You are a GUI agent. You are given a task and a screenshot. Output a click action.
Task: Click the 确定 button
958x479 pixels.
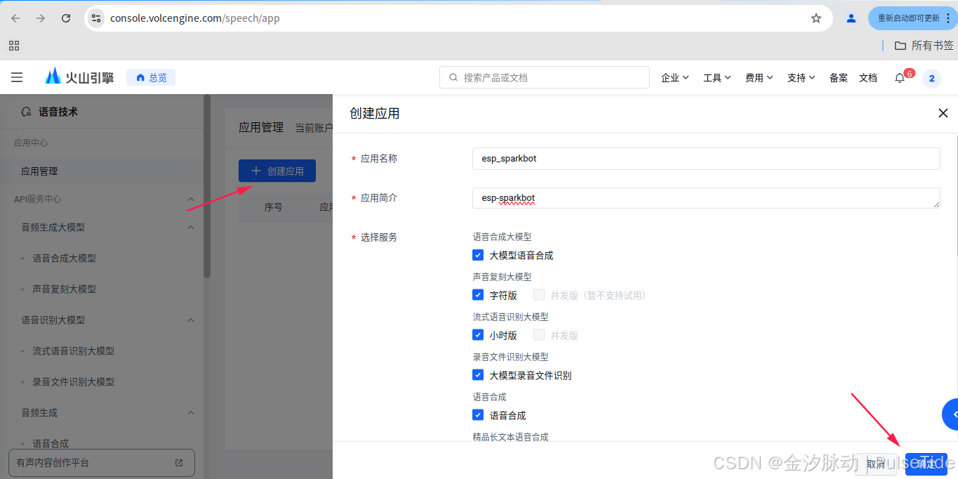[926, 464]
